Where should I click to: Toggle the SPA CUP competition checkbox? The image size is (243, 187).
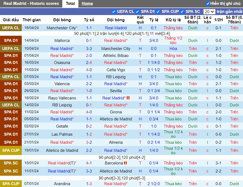[158, 12]
